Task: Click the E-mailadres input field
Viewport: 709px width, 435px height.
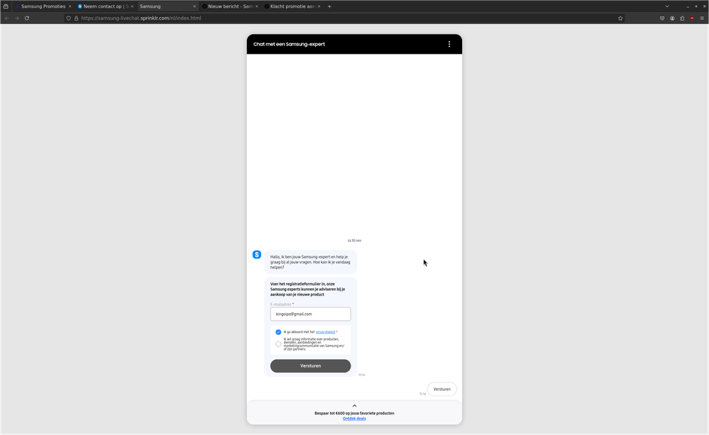Action: 311,314
